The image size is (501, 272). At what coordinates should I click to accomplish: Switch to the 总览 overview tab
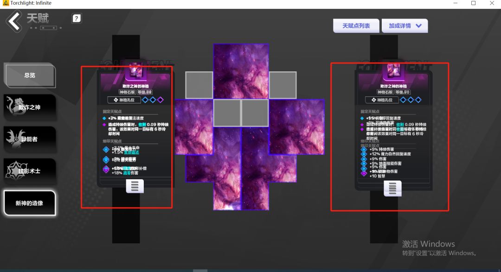pyautogui.click(x=30, y=76)
